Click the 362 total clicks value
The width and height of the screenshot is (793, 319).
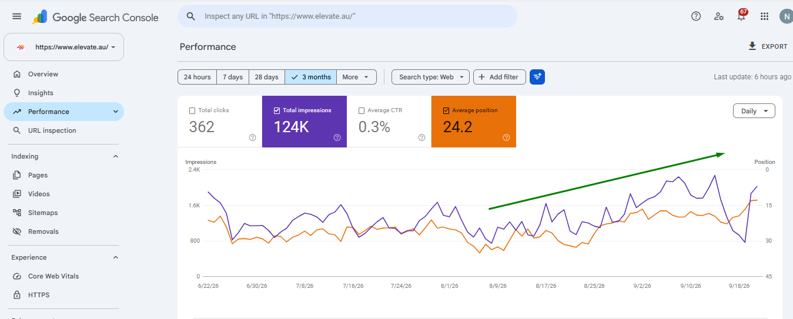click(x=202, y=126)
